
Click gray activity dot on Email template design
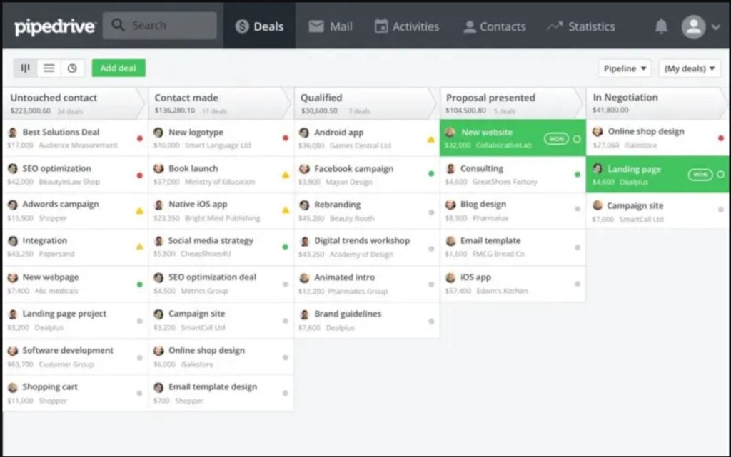click(x=286, y=394)
